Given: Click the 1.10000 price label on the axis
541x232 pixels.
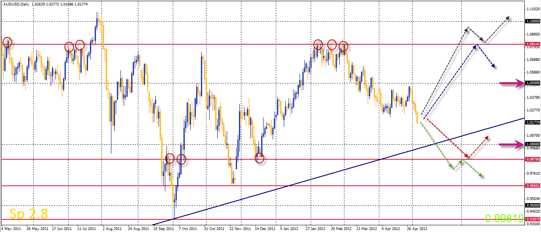Looking at the screenshot, I should 532,22.
